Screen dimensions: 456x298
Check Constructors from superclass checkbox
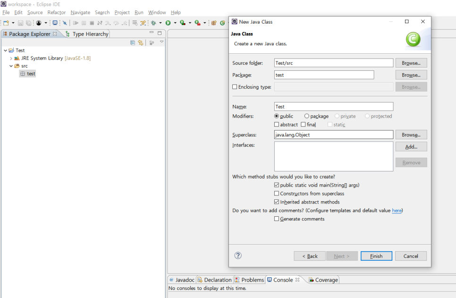pyautogui.click(x=277, y=193)
